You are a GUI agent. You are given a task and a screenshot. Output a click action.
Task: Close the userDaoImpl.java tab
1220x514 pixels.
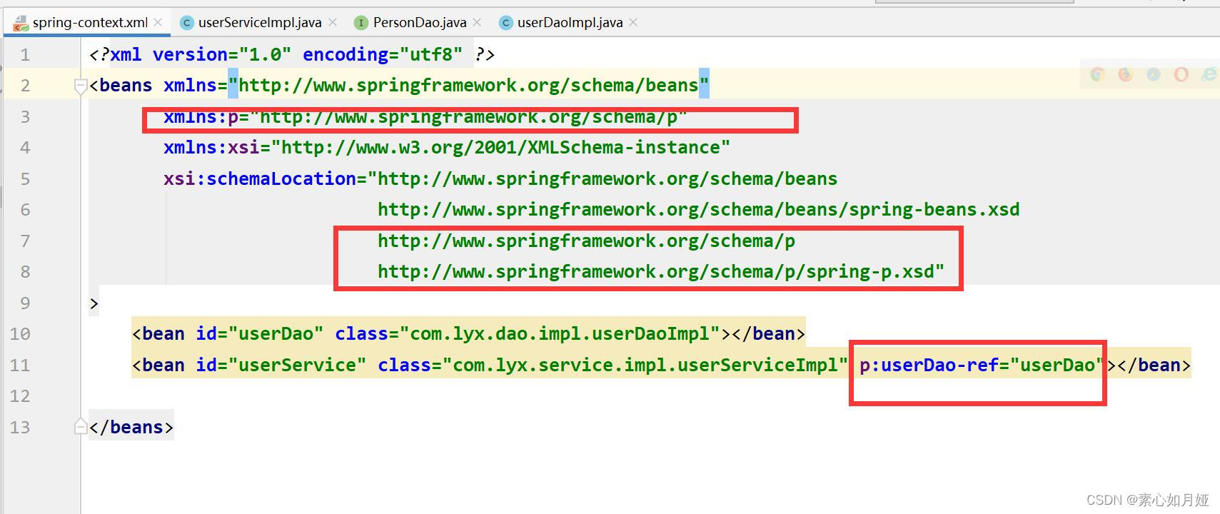pos(632,23)
